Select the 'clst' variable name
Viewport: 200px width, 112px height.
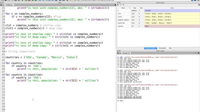pyautogui.click(x=119, y=14)
